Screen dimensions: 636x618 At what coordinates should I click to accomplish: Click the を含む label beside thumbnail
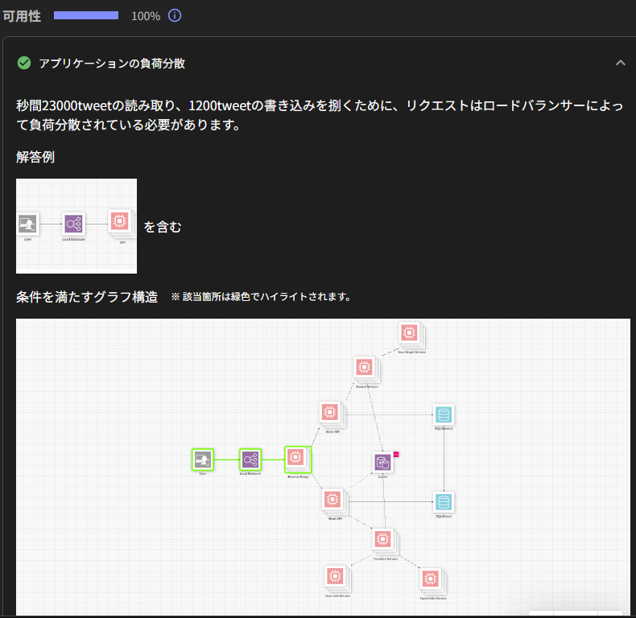point(163,227)
